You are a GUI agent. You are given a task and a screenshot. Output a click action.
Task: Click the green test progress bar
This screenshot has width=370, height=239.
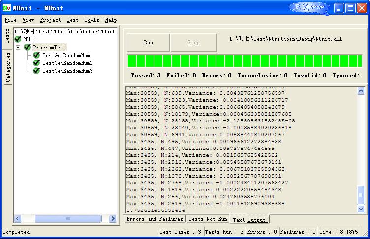pyautogui.click(x=245, y=61)
